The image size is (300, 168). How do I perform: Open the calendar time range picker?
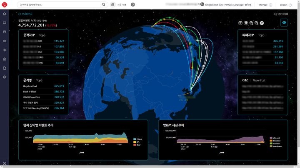pyautogui.click(x=112, y=5)
